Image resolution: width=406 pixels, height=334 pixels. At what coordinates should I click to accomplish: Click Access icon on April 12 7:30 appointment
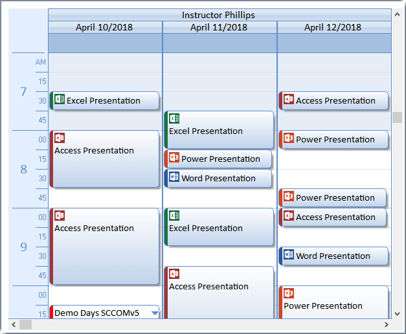(289, 100)
